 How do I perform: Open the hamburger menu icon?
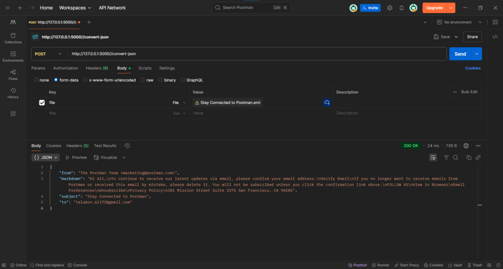[x=8, y=7]
